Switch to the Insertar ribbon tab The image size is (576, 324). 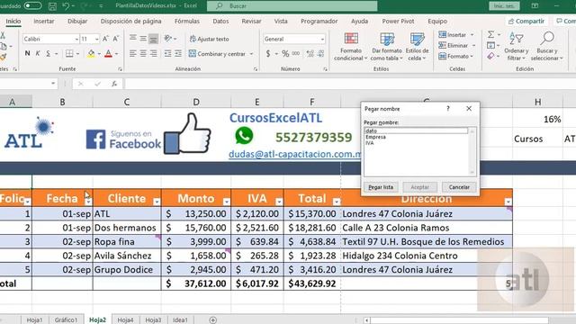point(44,22)
